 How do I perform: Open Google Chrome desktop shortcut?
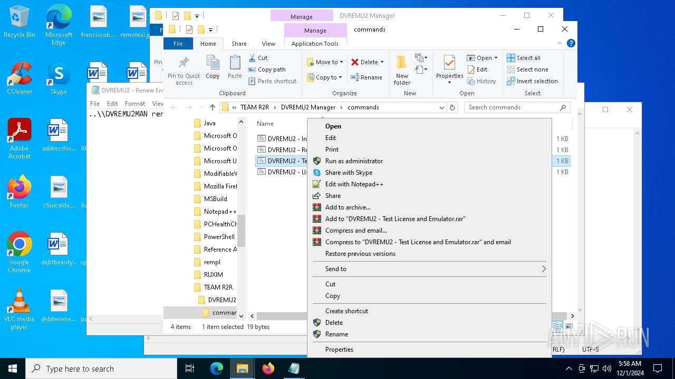19,253
